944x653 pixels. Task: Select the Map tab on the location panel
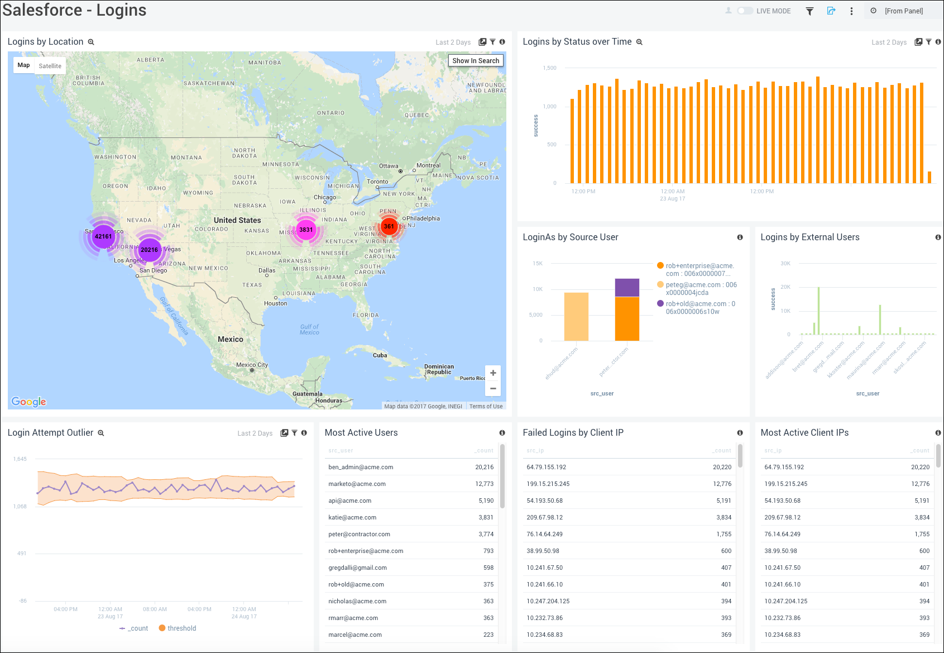[x=23, y=65]
